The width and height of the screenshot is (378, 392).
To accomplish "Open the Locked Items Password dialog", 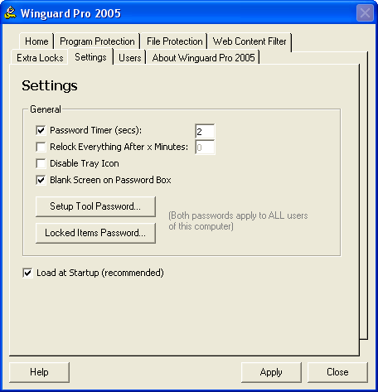I will 95,233.
